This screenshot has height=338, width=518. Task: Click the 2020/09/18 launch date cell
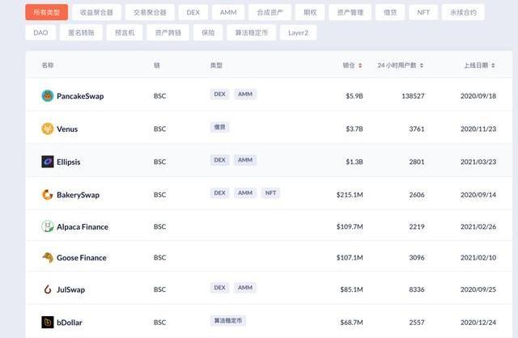pos(478,96)
